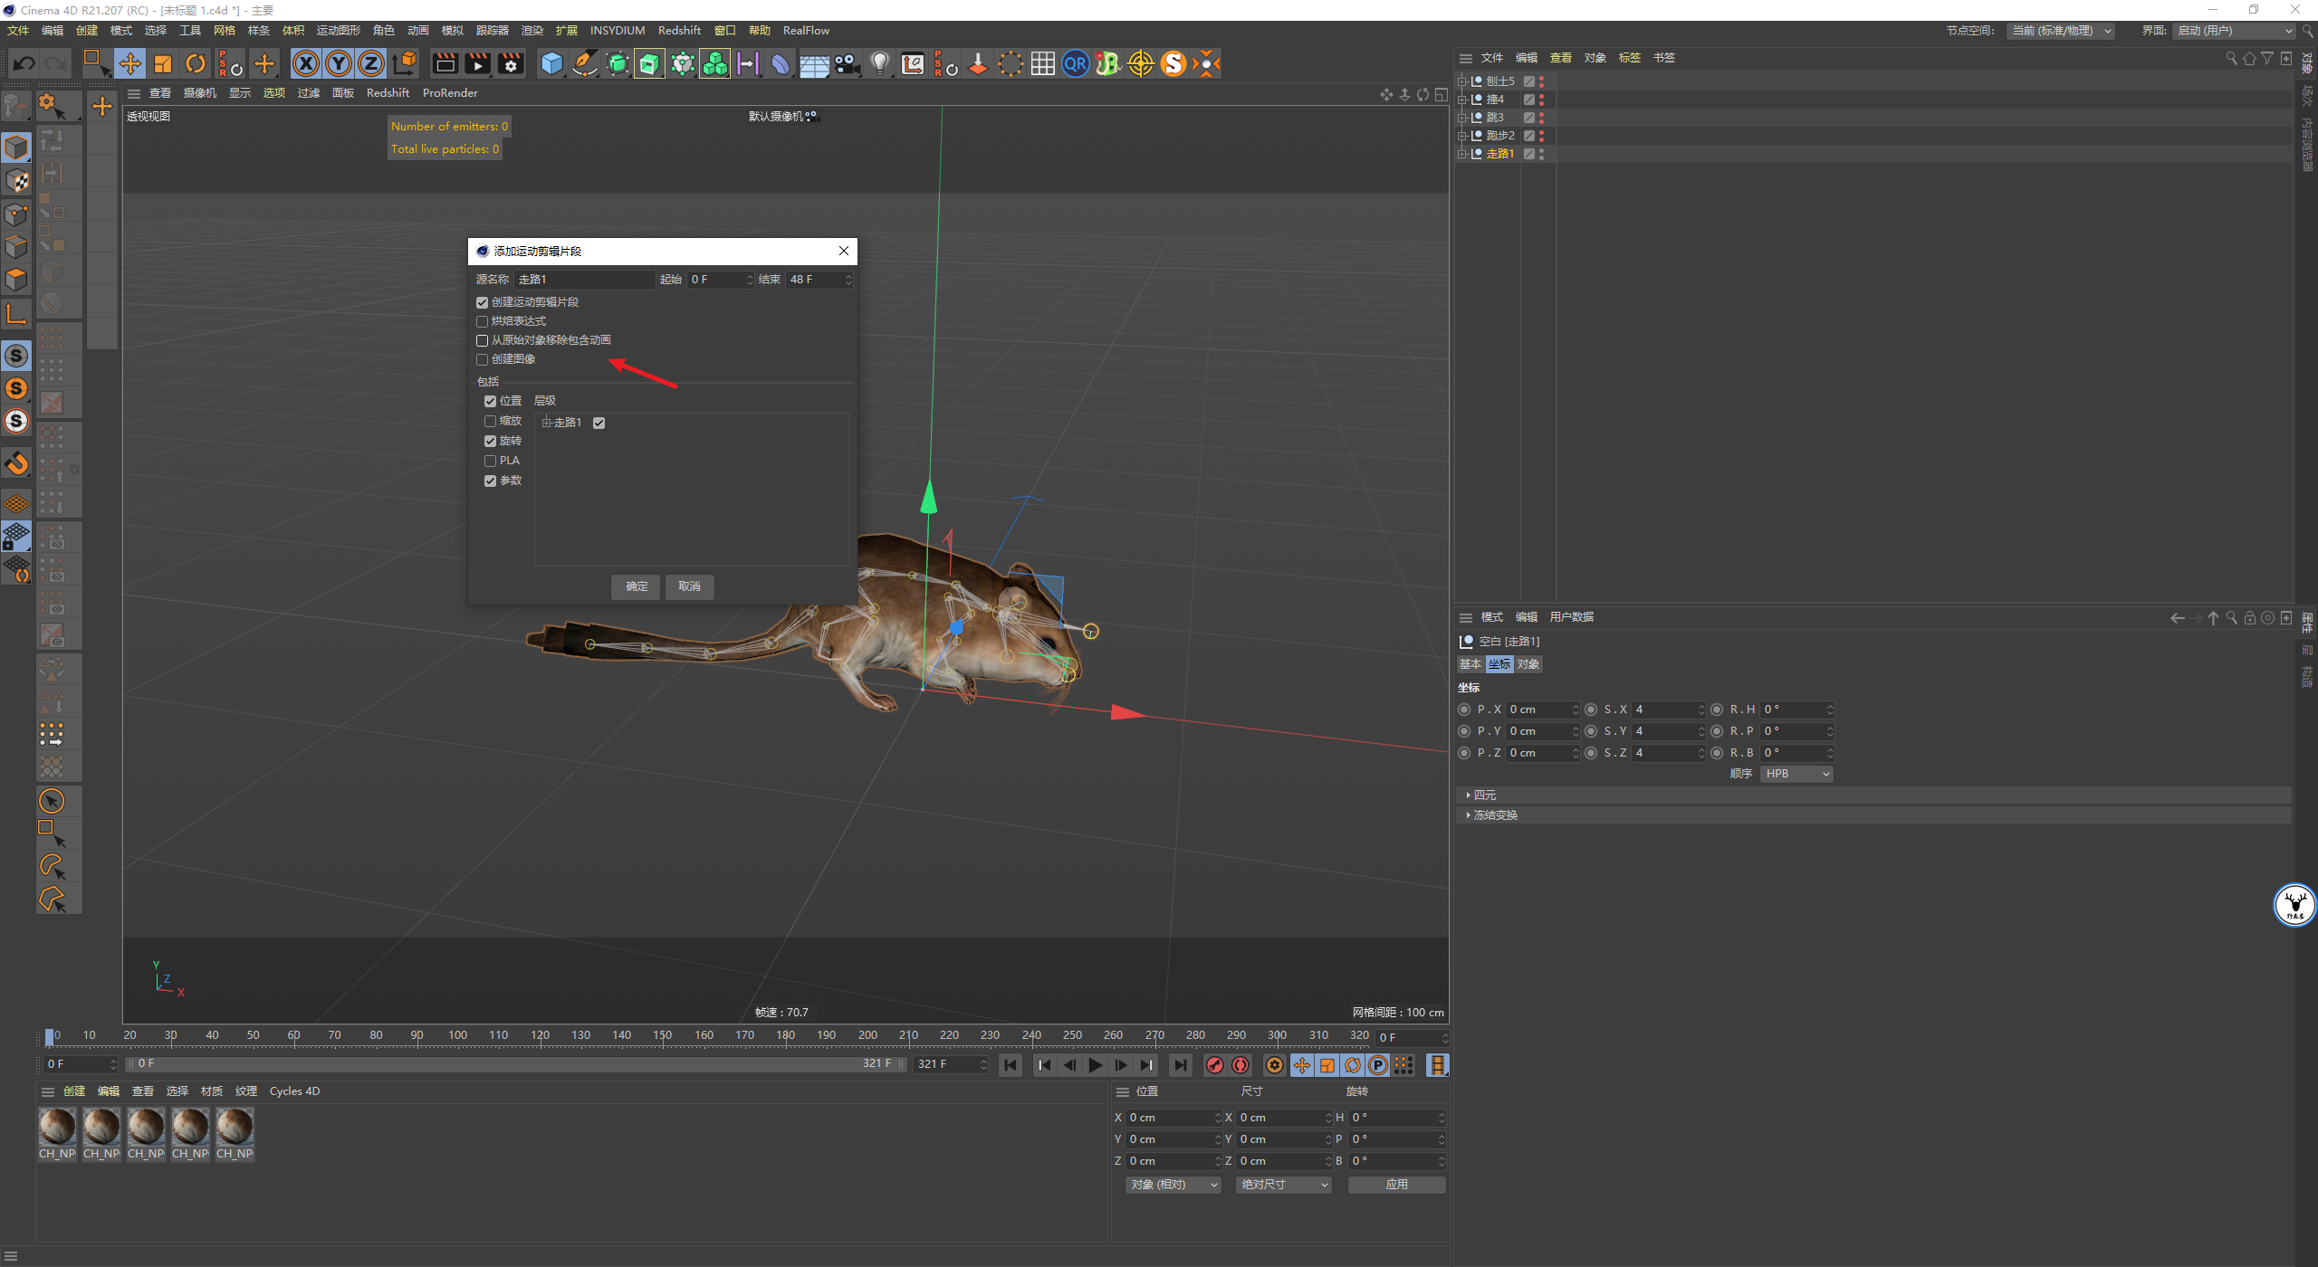
Task: Enable the 烘焙表达式 checkbox
Action: coord(483,321)
